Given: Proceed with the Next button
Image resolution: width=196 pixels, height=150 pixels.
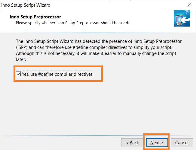Looking at the screenshot, I should [157, 143].
